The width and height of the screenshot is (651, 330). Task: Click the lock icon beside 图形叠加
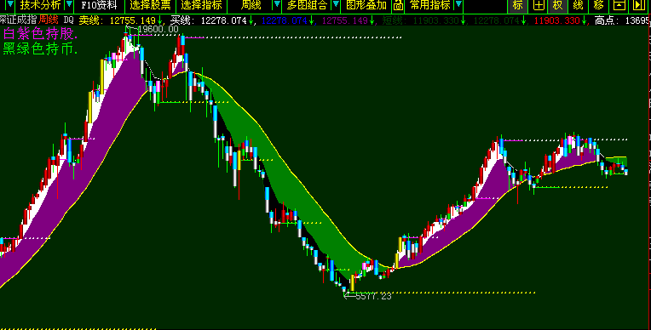398,6
